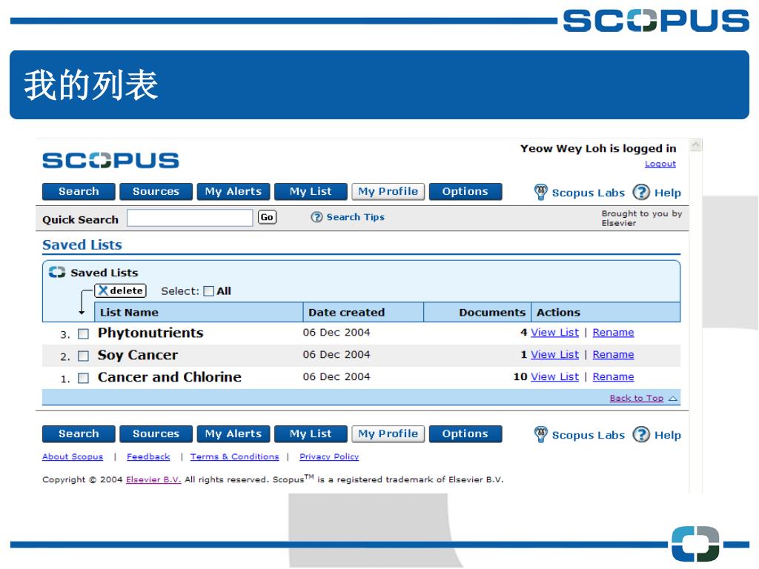Click the Scopus Labs text in top navigation
Image resolution: width=759 pixels, height=569 pixels.
(589, 193)
